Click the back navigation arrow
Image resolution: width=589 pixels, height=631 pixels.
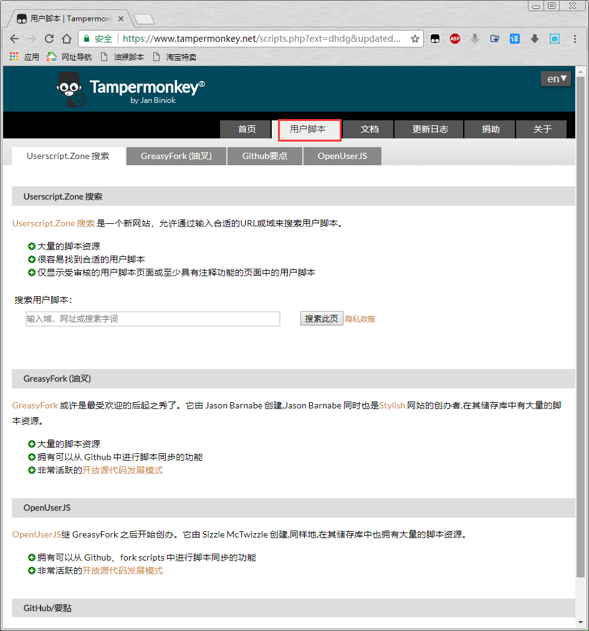coord(14,39)
